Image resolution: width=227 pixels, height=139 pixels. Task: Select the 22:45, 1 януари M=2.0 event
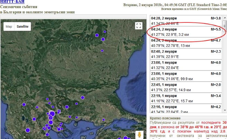pyautogui.click(x=186, y=87)
